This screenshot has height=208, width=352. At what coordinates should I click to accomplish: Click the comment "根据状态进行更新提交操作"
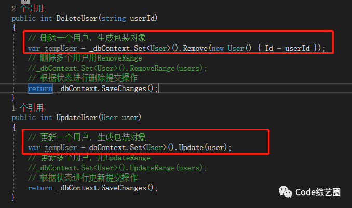(x=83, y=177)
